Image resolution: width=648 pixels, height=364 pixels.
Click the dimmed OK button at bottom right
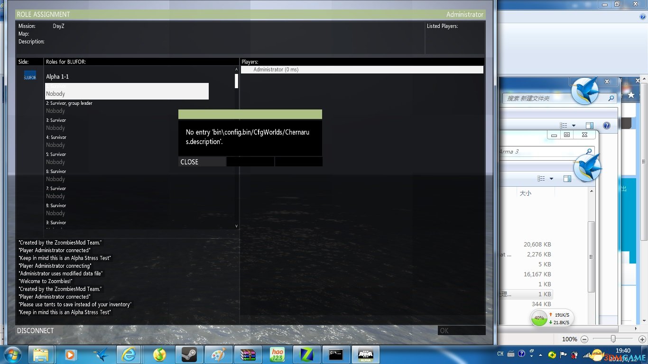coord(461,330)
